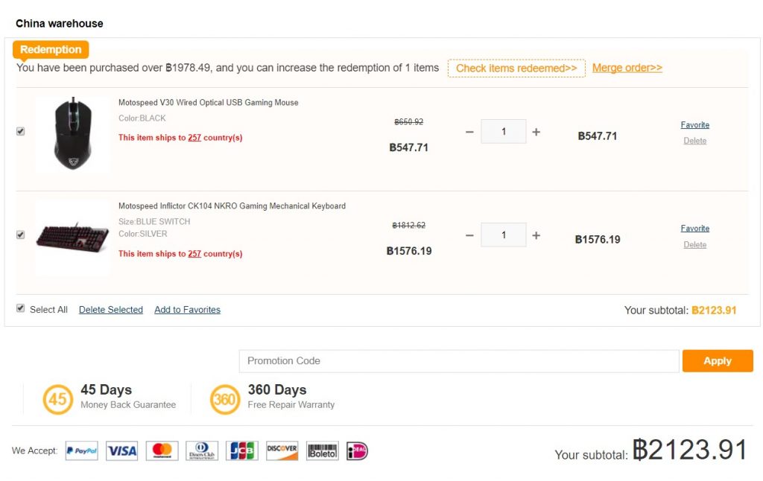Click the JCB payment icon
Image resolution: width=763 pixels, height=481 pixels.
click(x=242, y=450)
